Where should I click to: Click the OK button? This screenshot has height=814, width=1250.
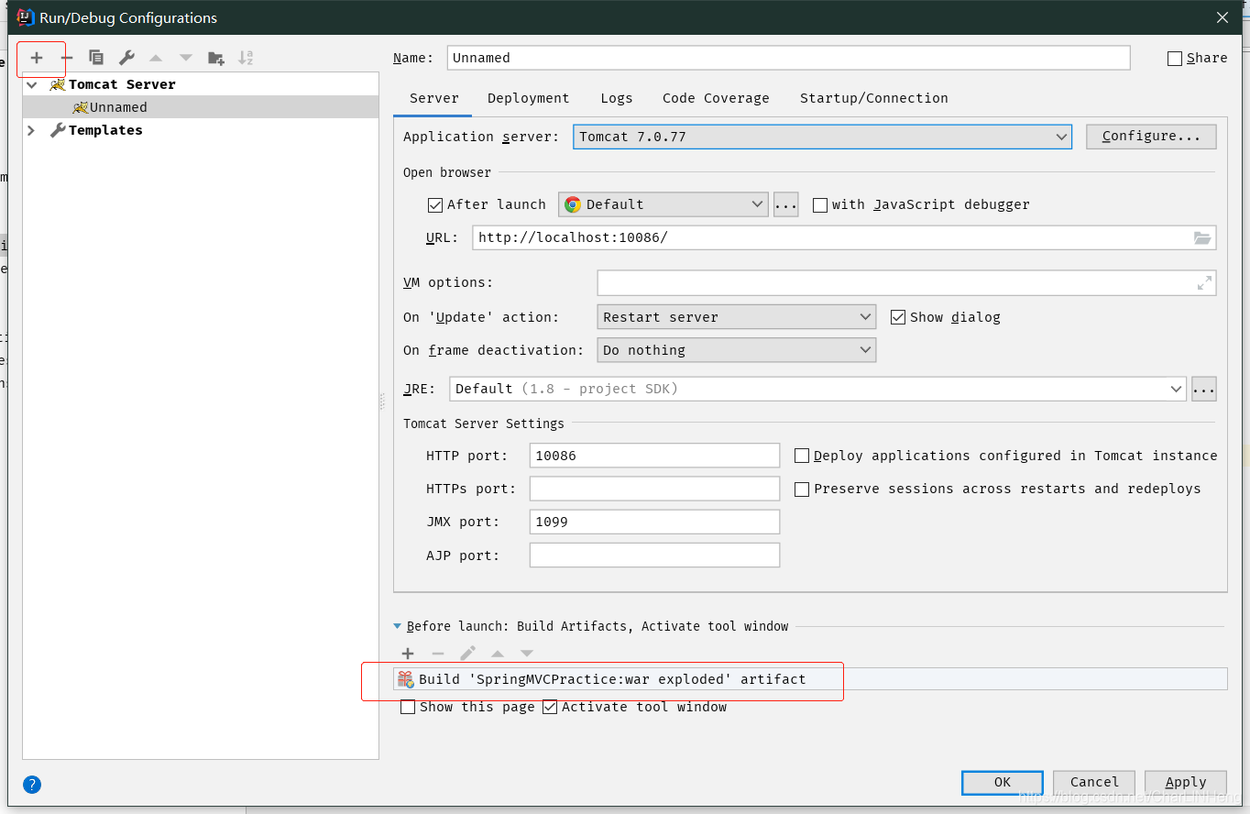click(1003, 783)
